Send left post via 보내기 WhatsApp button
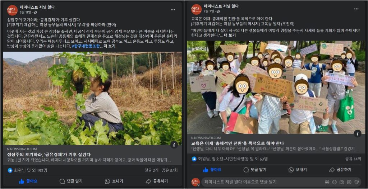 coord(114,181)
